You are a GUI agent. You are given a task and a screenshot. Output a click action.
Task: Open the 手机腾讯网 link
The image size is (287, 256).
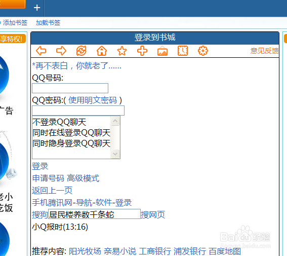coord(52,203)
